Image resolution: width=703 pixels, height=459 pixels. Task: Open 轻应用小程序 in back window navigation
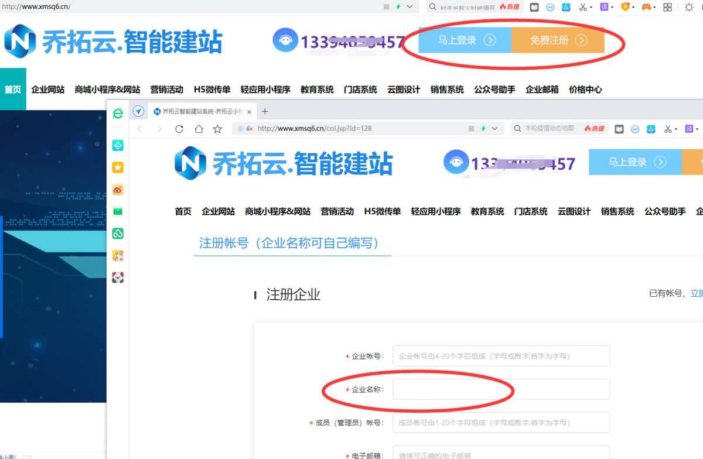(265, 90)
